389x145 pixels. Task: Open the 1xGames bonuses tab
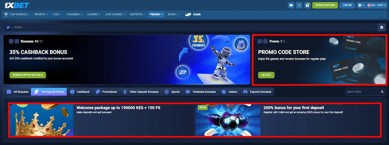(x=201, y=92)
